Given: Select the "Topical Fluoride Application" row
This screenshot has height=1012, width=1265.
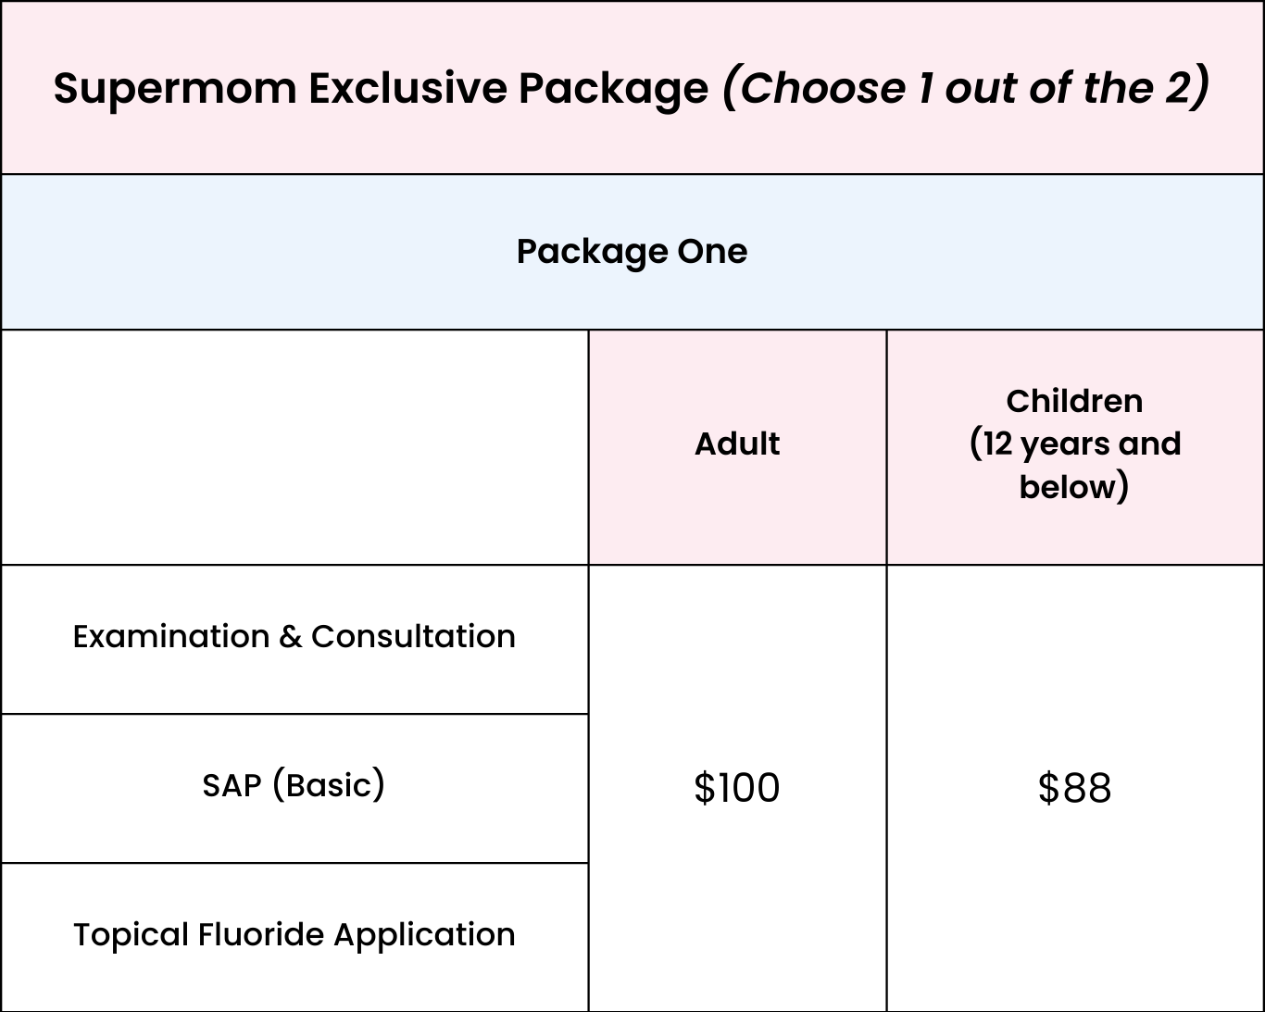Looking at the screenshot, I should 294,935.
